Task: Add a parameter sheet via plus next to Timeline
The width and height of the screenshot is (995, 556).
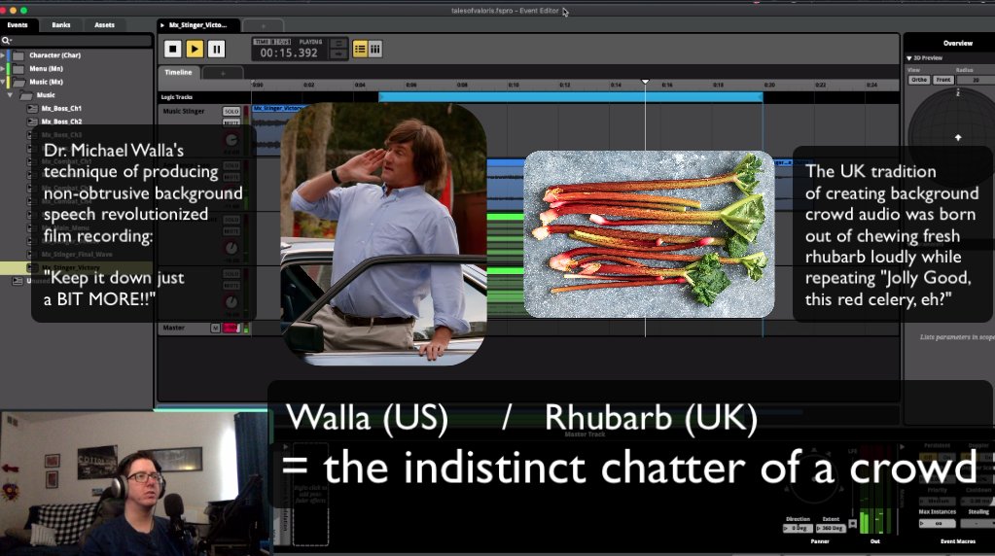Action: [x=223, y=74]
